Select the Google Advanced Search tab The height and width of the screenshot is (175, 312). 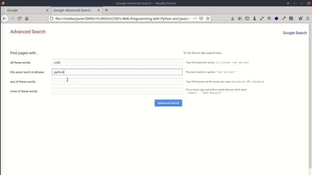tap(77, 10)
